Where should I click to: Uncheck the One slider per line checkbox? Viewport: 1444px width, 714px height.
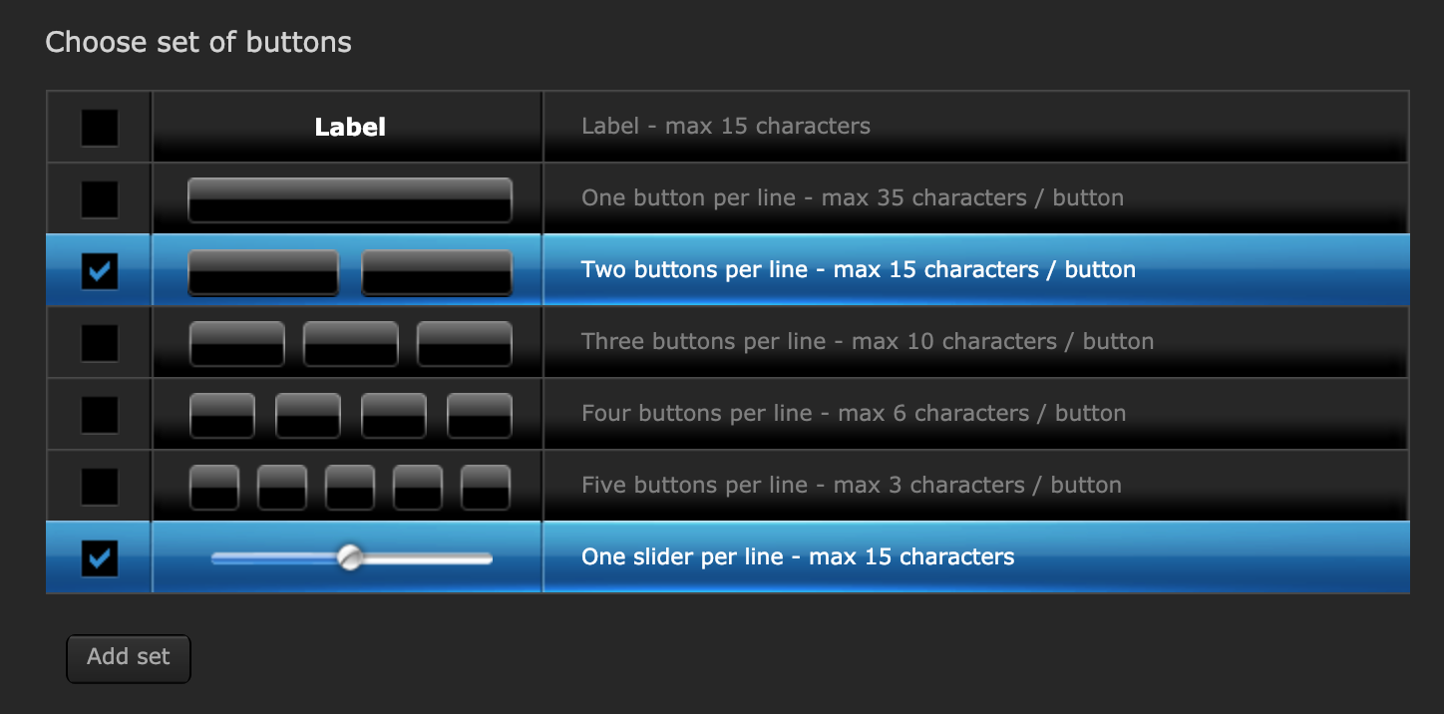coord(100,558)
